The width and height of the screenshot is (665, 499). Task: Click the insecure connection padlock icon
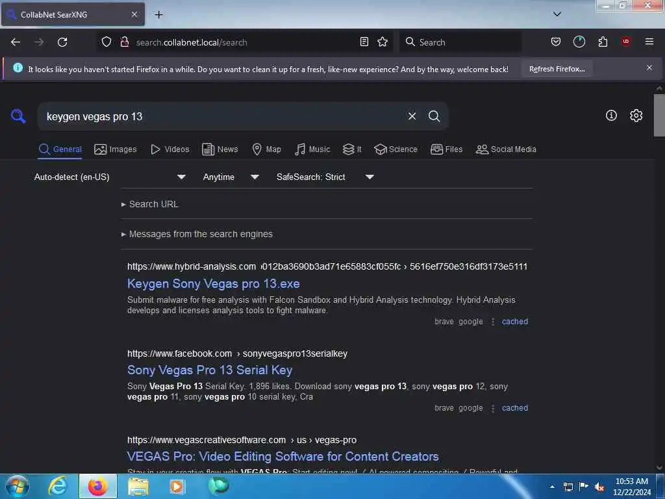125,42
